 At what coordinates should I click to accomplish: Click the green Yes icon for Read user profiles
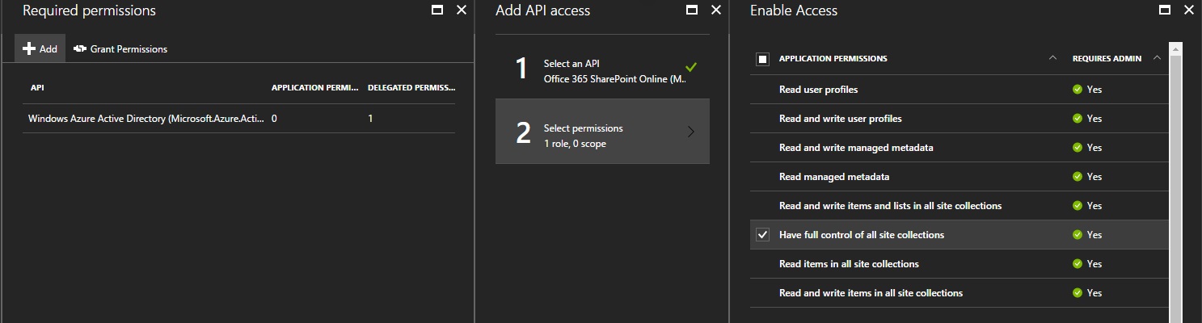(1078, 90)
